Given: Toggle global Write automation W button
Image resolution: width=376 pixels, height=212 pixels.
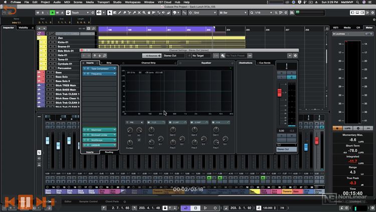Looking at the screenshot, I should click(x=57, y=13).
